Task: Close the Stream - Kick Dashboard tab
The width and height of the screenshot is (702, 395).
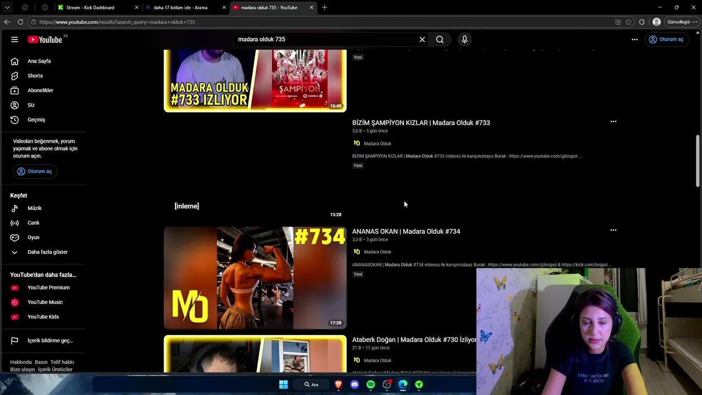Action: [x=137, y=8]
